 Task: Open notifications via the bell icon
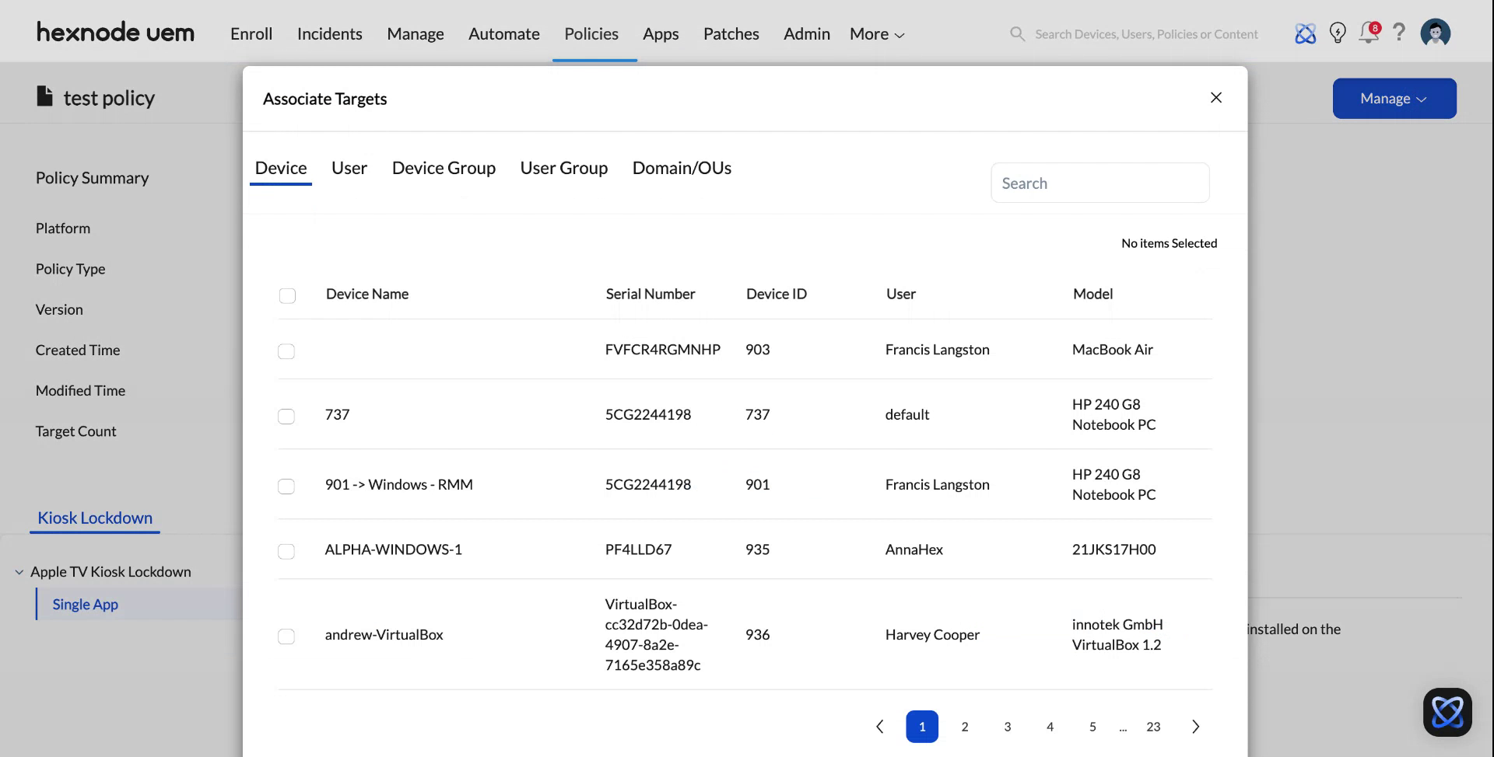point(1368,33)
